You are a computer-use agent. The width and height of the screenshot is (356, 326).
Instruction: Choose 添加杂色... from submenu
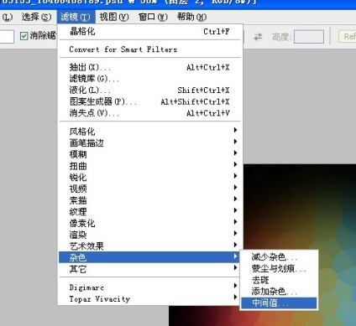[x=279, y=292]
